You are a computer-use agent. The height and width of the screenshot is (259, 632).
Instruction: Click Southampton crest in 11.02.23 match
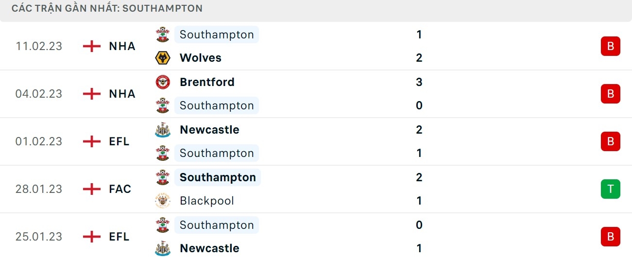[163, 35]
